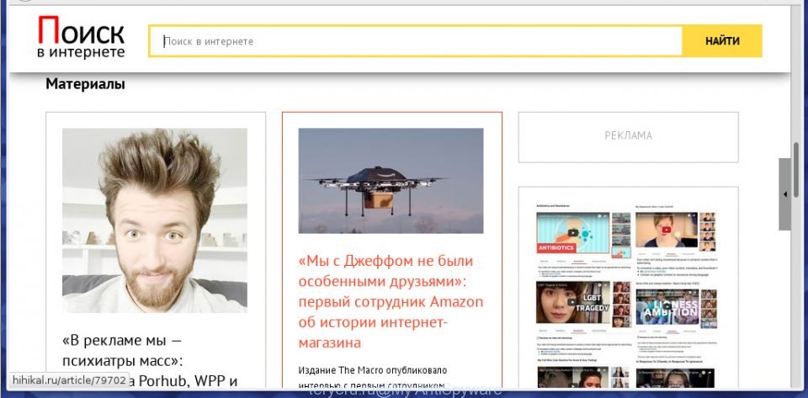Click the side panel collapse arrow

click(x=784, y=194)
